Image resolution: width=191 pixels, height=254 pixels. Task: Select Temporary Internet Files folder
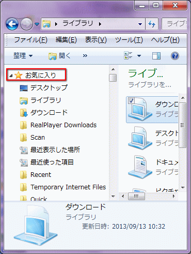[68, 187]
